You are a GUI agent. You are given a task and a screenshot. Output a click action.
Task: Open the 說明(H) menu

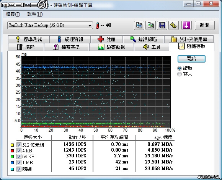pyautogui.click(x=35, y=14)
